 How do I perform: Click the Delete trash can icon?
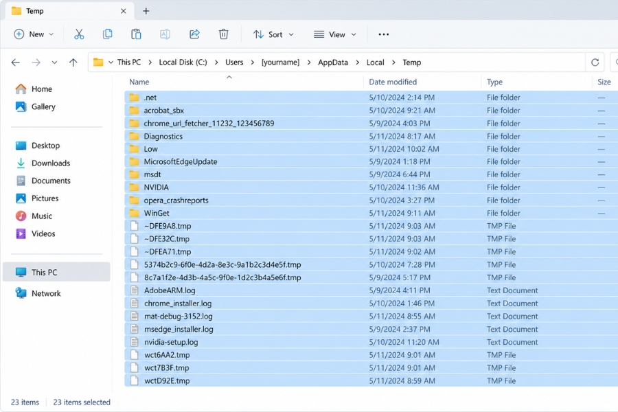[x=223, y=34]
